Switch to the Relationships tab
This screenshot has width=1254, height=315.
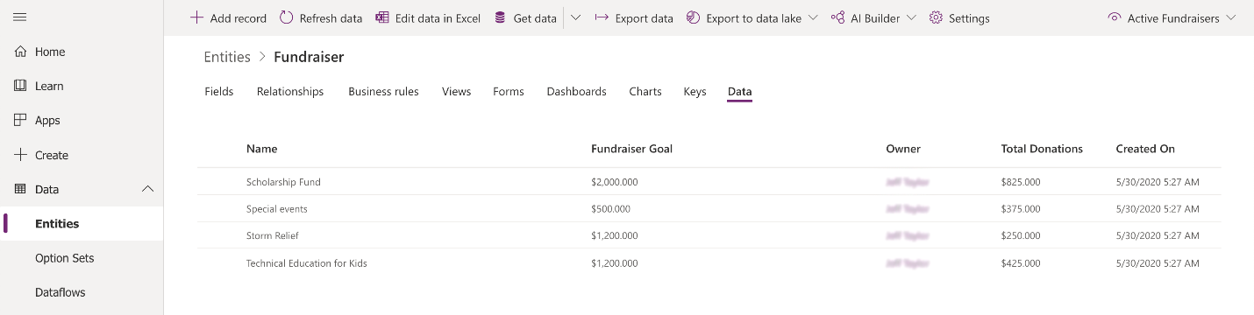pos(290,91)
